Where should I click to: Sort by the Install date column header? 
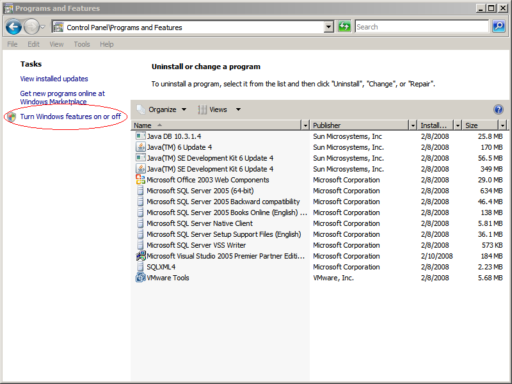pos(436,125)
